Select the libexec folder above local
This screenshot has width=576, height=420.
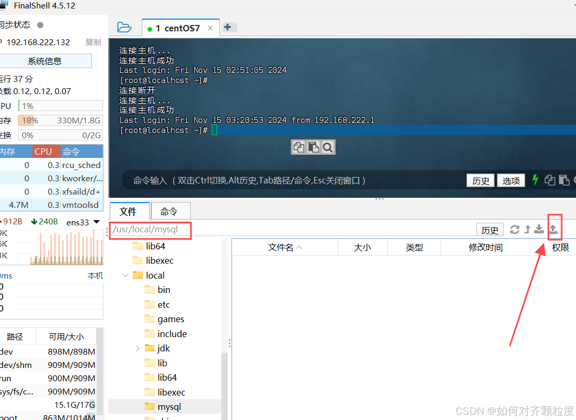(x=153, y=261)
